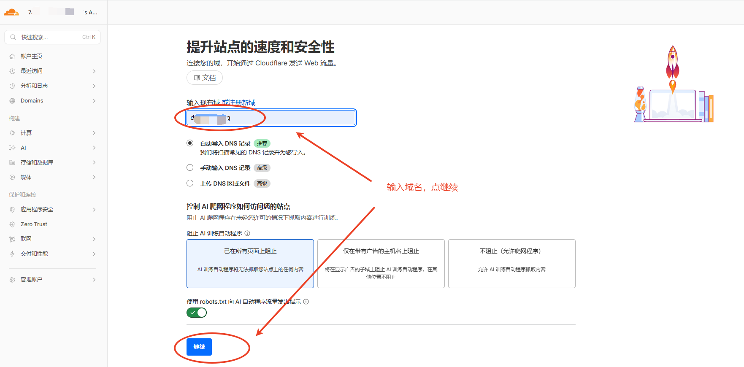Open the 或注册新域 link

[x=238, y=103]
